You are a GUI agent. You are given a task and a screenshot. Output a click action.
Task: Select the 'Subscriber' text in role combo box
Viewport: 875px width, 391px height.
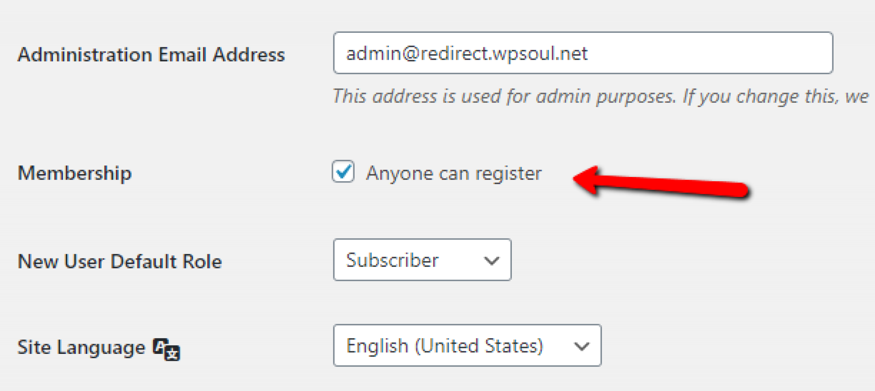click(392, 260)
